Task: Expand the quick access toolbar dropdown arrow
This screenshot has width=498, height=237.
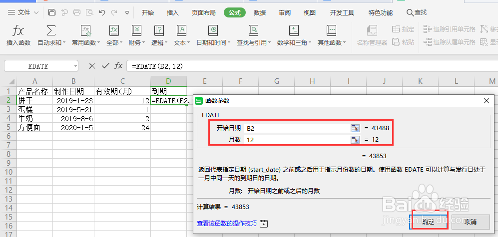Action: coord(127,13)
